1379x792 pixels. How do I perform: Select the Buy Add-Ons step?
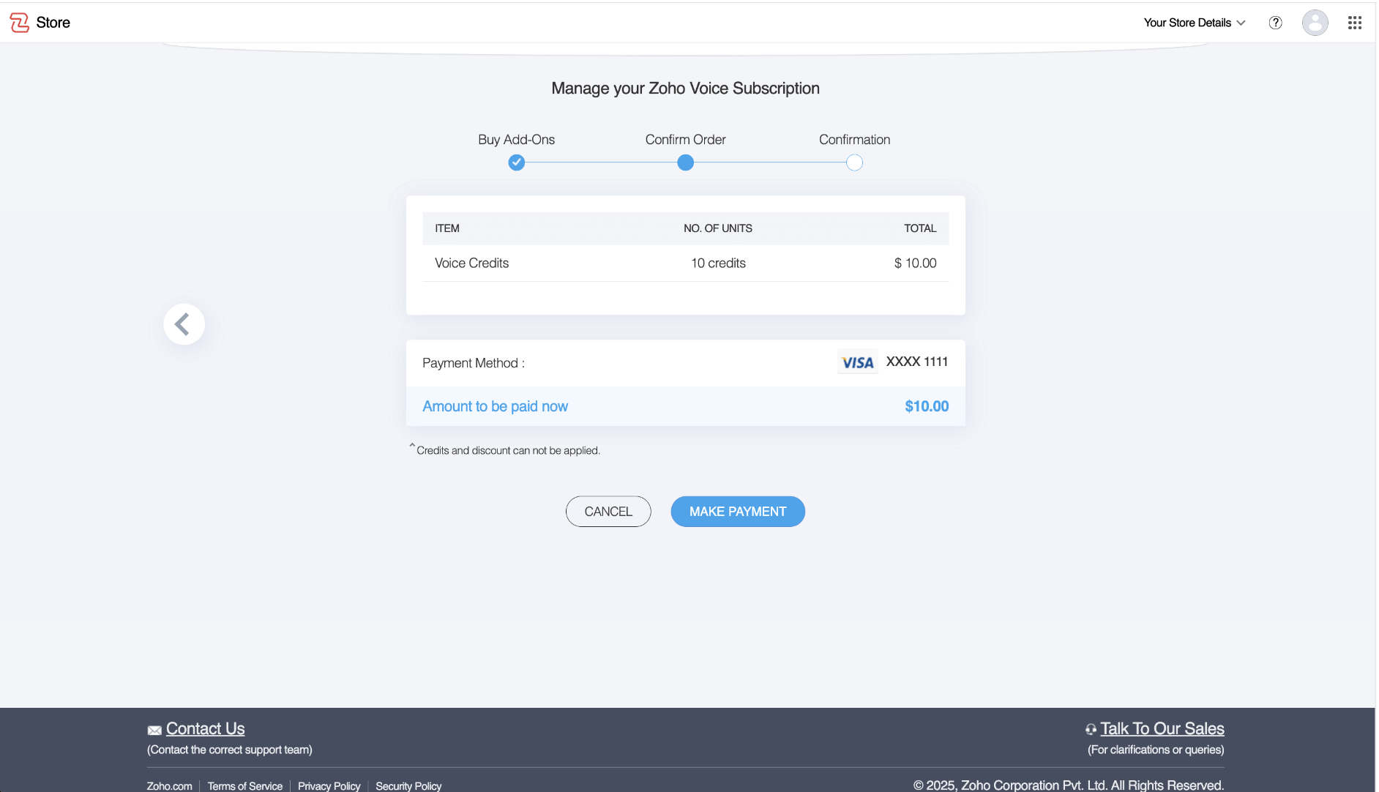517,140
